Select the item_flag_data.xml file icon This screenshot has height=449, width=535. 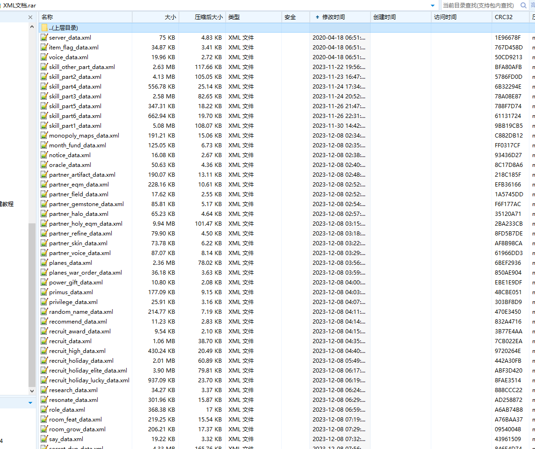click(44, 47)
